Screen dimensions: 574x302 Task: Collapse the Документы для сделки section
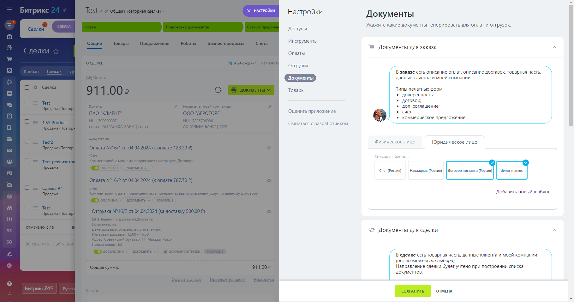click(554, 230)
